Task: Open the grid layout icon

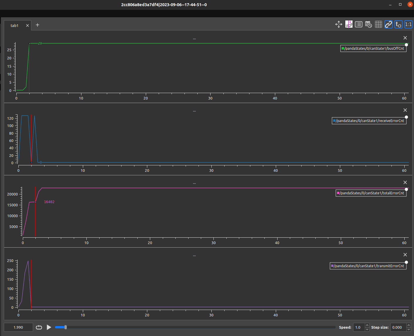Action: tap(378, 24)
